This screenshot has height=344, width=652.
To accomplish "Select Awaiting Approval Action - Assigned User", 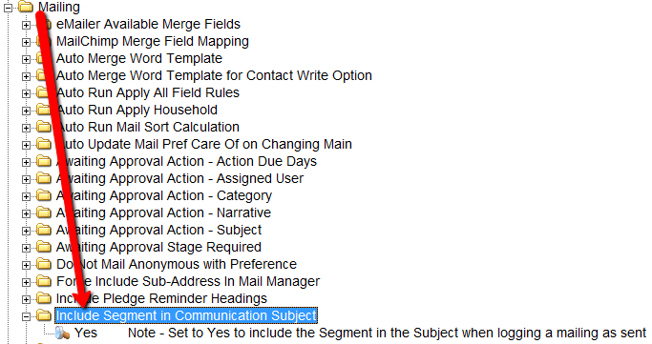I will point(179,178).
